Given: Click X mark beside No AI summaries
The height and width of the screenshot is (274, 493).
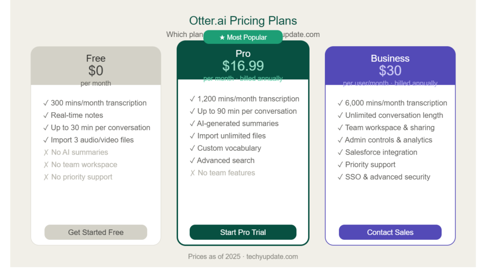Looking at the screenshot, I should [x=46, y=152].
